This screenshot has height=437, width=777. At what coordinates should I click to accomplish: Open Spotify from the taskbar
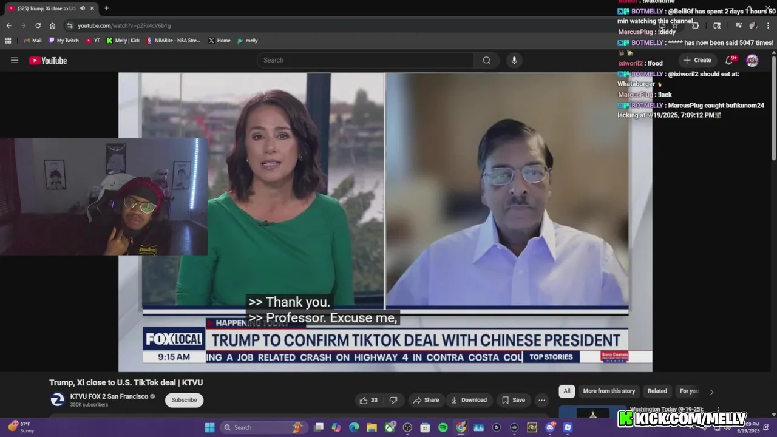(x=443, y=427)
